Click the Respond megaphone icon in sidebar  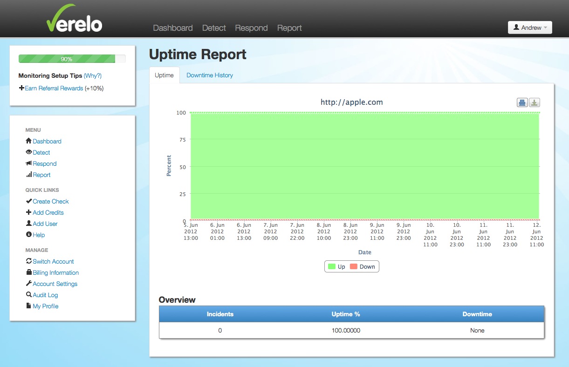(29, 163)
